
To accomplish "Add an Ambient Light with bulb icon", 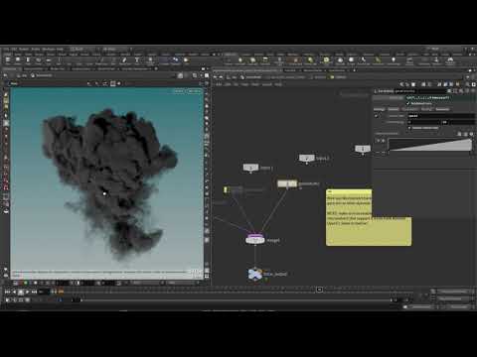I will coord(394,60).
